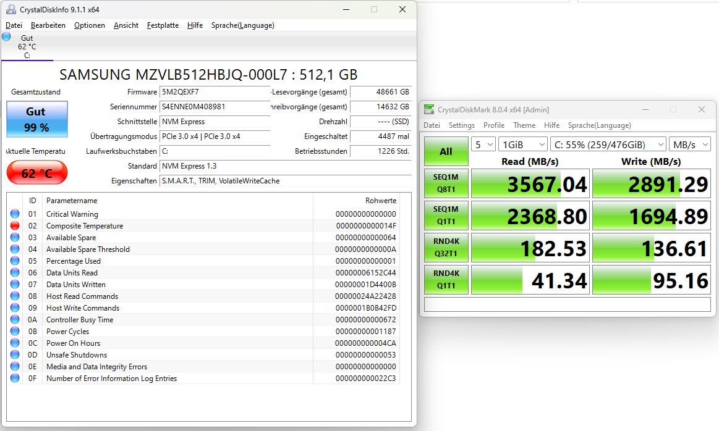Click the Übertragungsmodus field PCIe 3.0 x4
This screenshot has height=431, width=719.
[x=215, y=136]
